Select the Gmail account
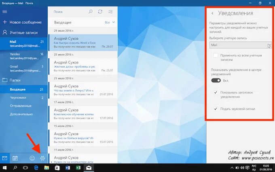This screenshot has width=275, height=172. (x=24, y=68)
